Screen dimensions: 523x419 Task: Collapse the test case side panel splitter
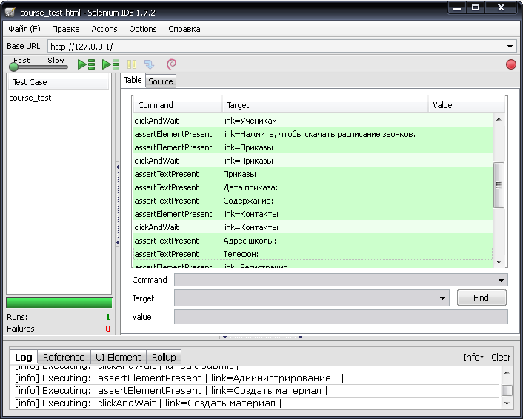click(x=117, y=204)
